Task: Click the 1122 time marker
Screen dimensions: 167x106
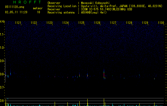Action: point(34,23)
